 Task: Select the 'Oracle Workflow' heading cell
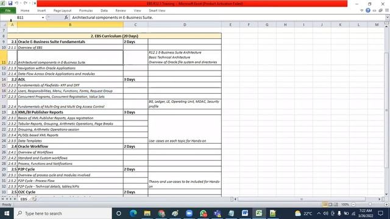[x=70, y=147]
